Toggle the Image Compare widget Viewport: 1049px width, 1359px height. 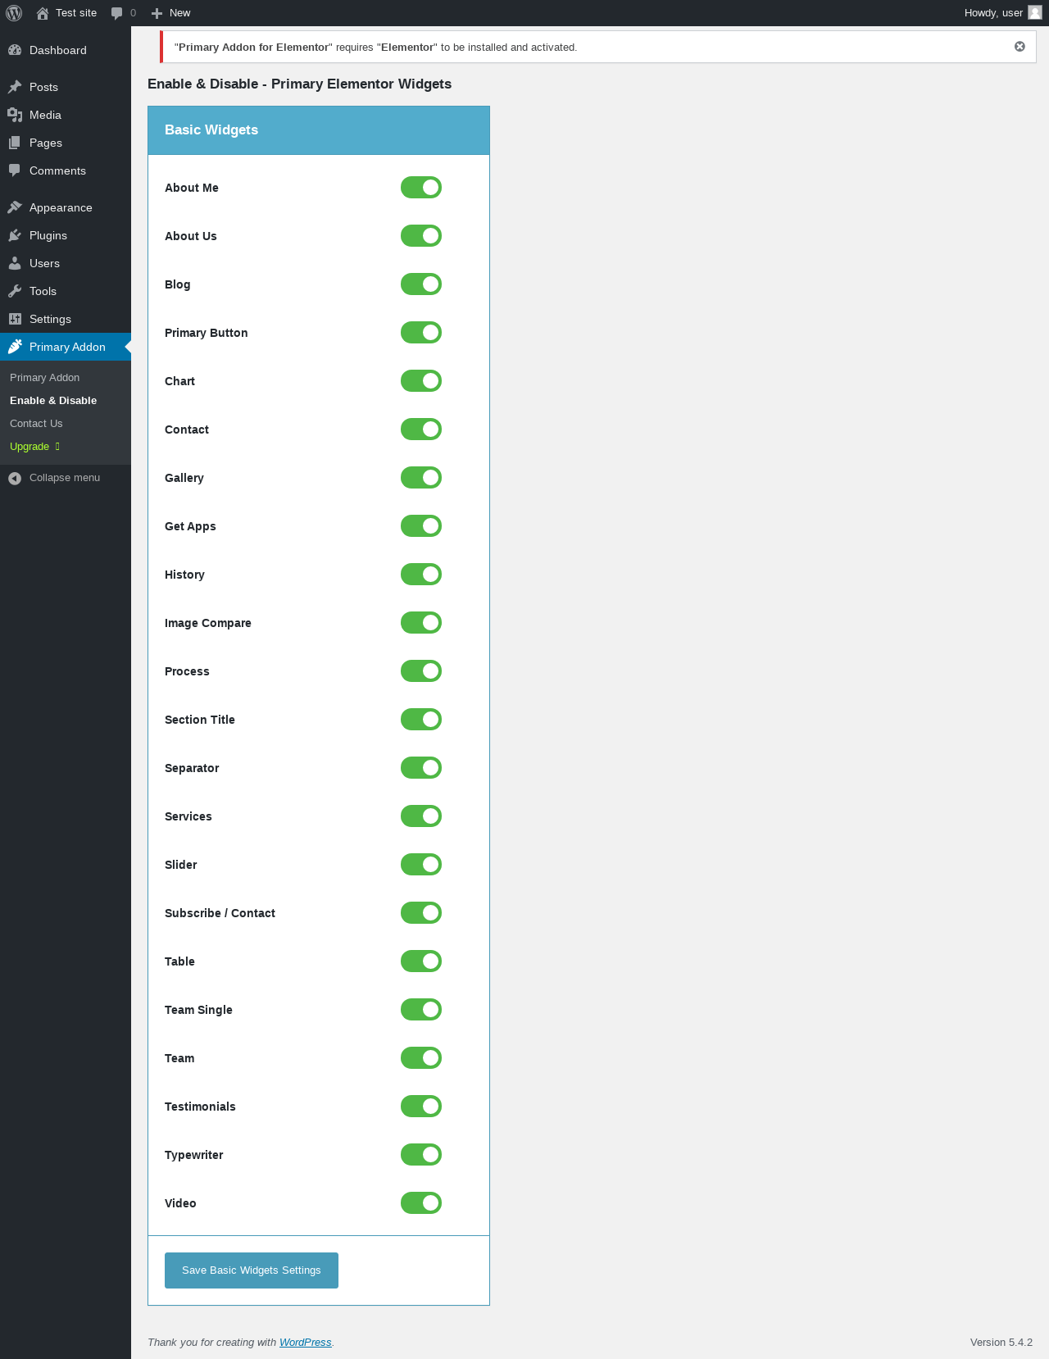[421, 623]
